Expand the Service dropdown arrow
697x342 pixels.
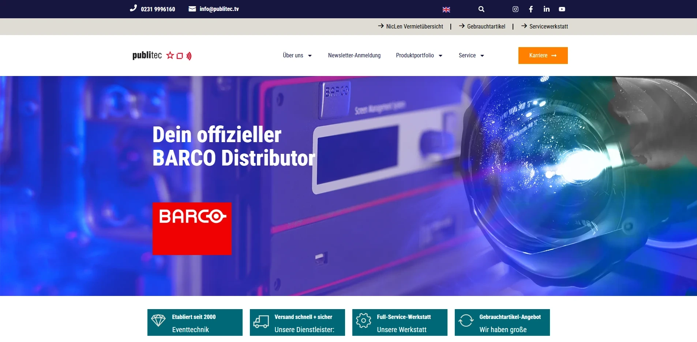point(482,56)
